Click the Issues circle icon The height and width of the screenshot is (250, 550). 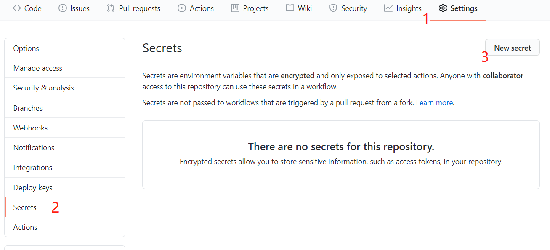tap(63, 8)
